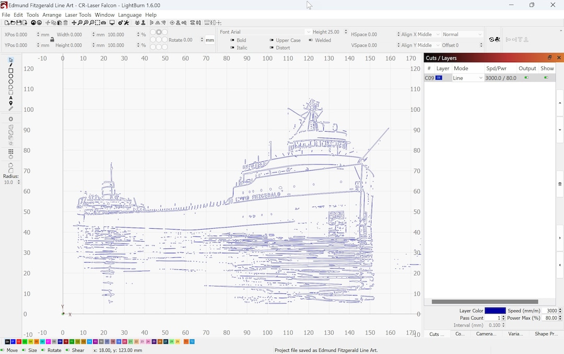Toggle the Output switch on layer C09
The width and height of the screenshot is (564, 354).
[x=527, y=78]
